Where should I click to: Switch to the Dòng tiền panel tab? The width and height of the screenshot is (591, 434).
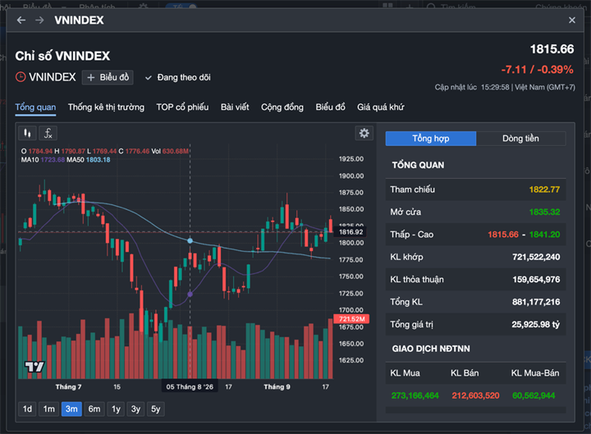(520, 139)
